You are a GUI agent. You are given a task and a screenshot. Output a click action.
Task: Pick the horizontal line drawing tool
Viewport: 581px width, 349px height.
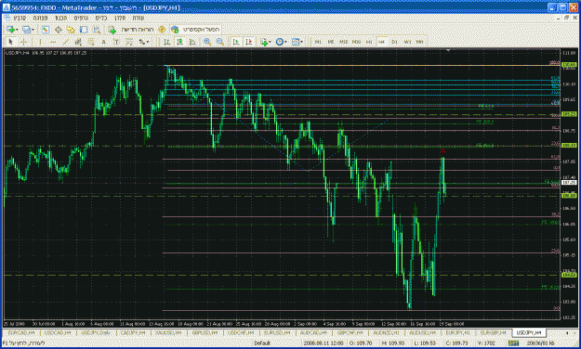(x=53, y=42)
